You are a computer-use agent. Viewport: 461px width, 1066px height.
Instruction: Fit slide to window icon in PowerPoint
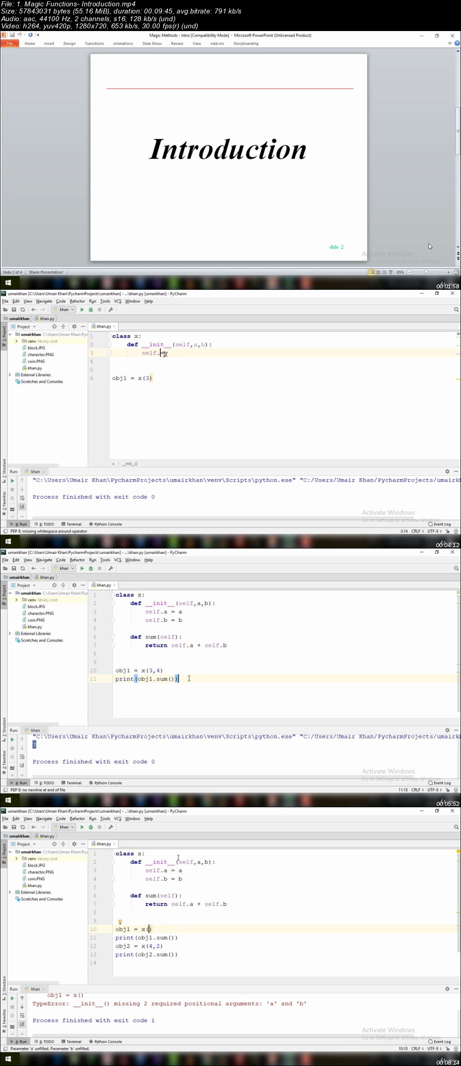(456, 272)
